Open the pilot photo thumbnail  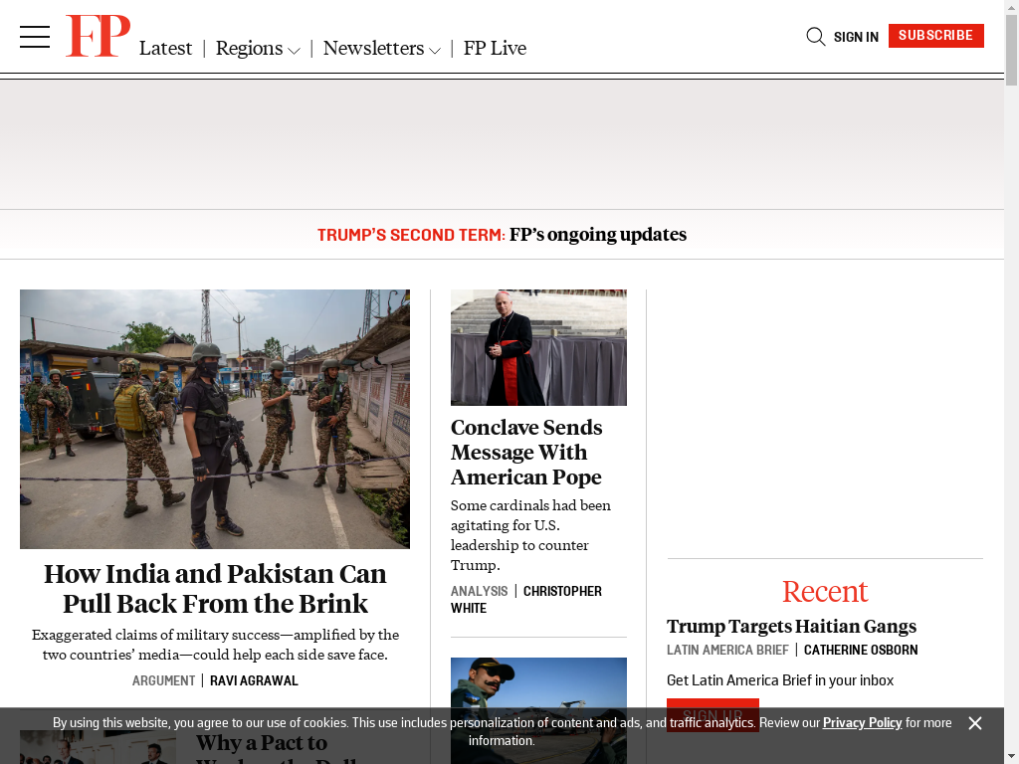[x=538, y=710]
